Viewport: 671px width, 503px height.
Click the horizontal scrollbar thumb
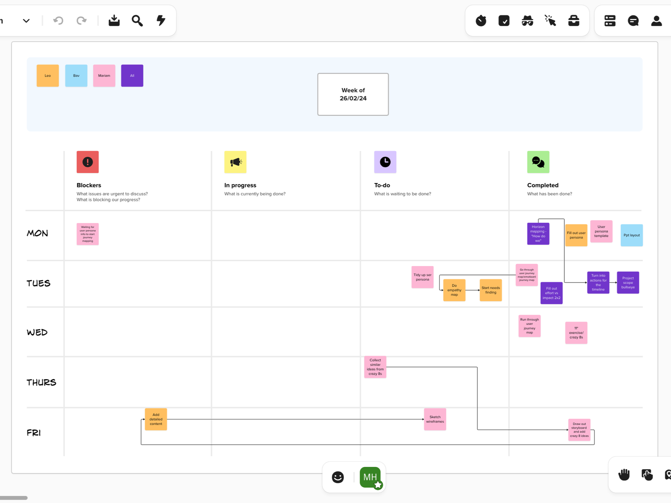pos(14,498)
